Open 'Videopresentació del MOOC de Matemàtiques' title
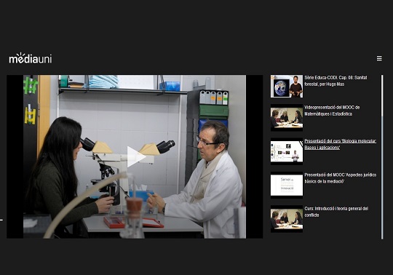Screen dimensions: 393x275 click(332, 111)
